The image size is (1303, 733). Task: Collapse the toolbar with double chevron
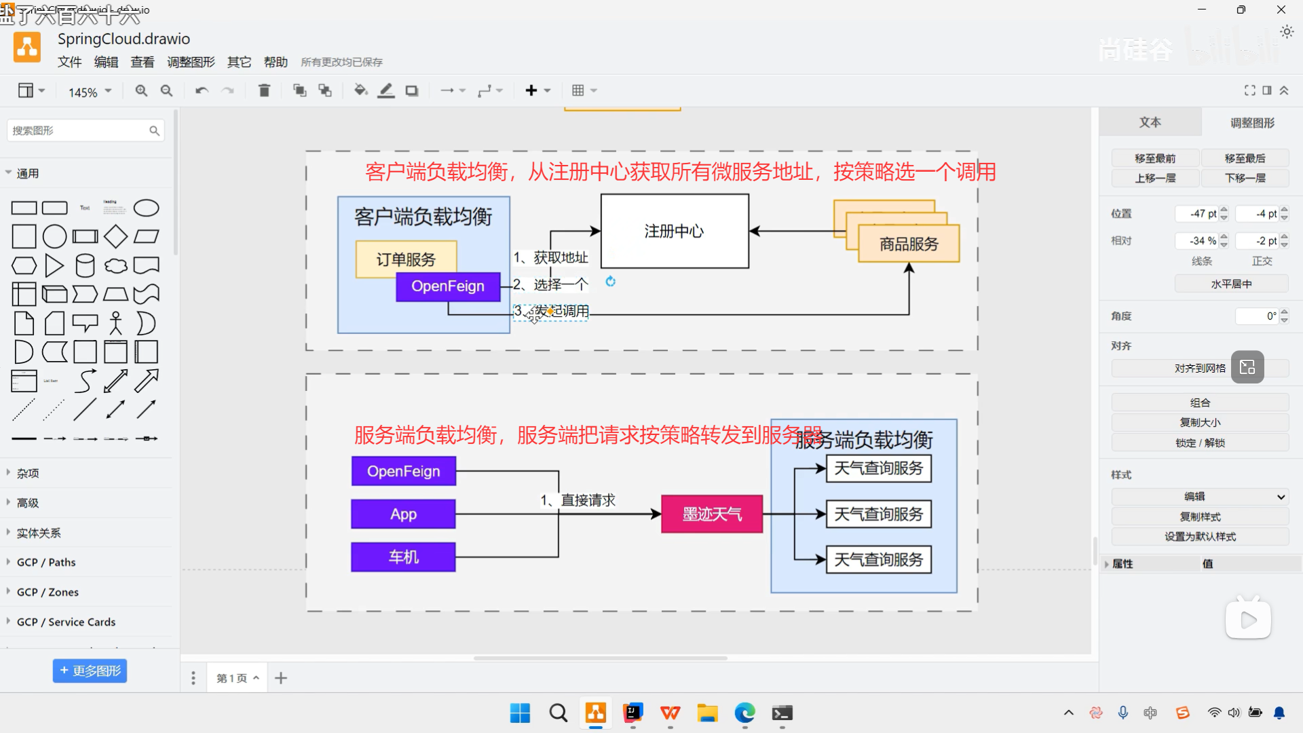click(1284, 90)
